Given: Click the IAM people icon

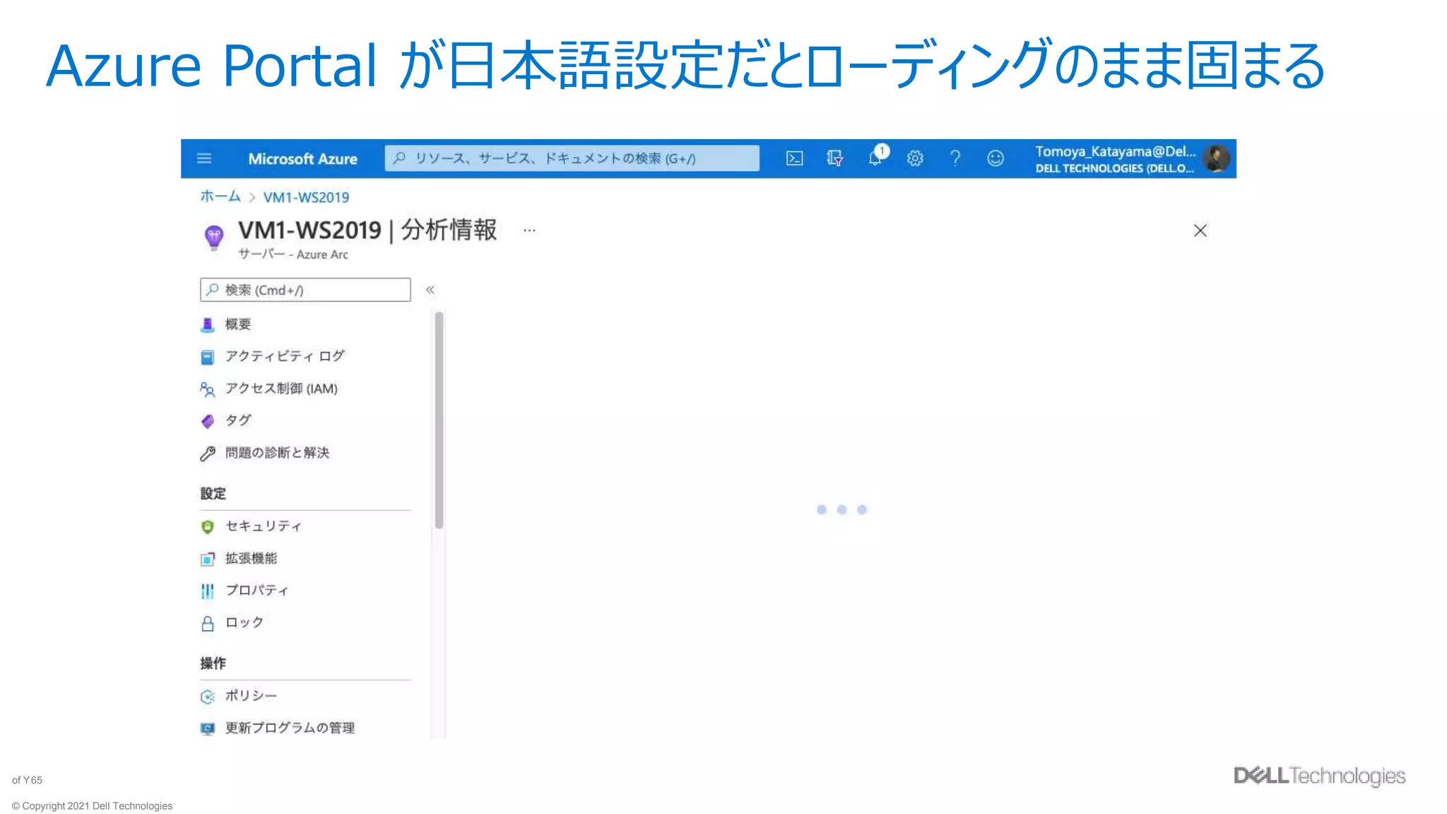Looking at the screenshot, I should (x=207, y=389).
